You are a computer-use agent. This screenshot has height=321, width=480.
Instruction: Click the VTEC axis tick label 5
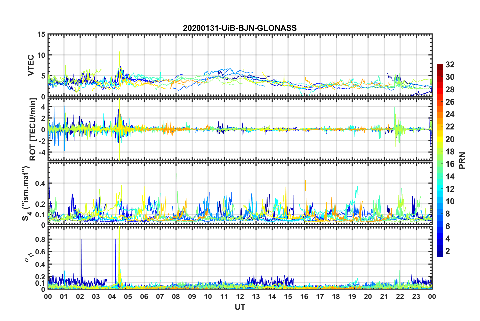43,76
